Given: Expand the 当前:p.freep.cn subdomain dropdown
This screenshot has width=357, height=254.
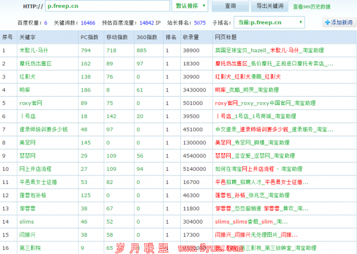Looking at the screenshot, I should click(x=269, y=23).
